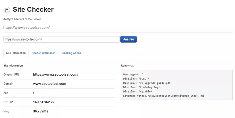Viewport: 235px width, 118px height.
Task: Select the Site Checker heading
Action: pyautogui.click(x=33, y=9)
